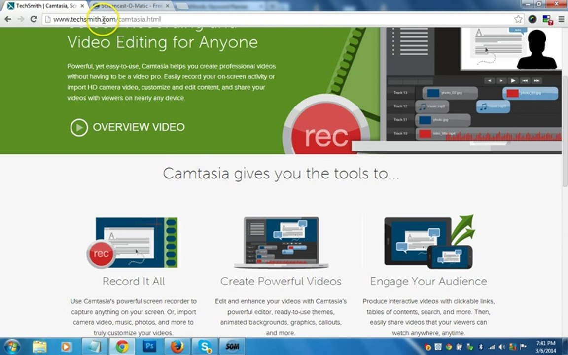Click the Engage Your Audience heading
The height and width of the screenshot is (355, 568).
click(428, 282)
